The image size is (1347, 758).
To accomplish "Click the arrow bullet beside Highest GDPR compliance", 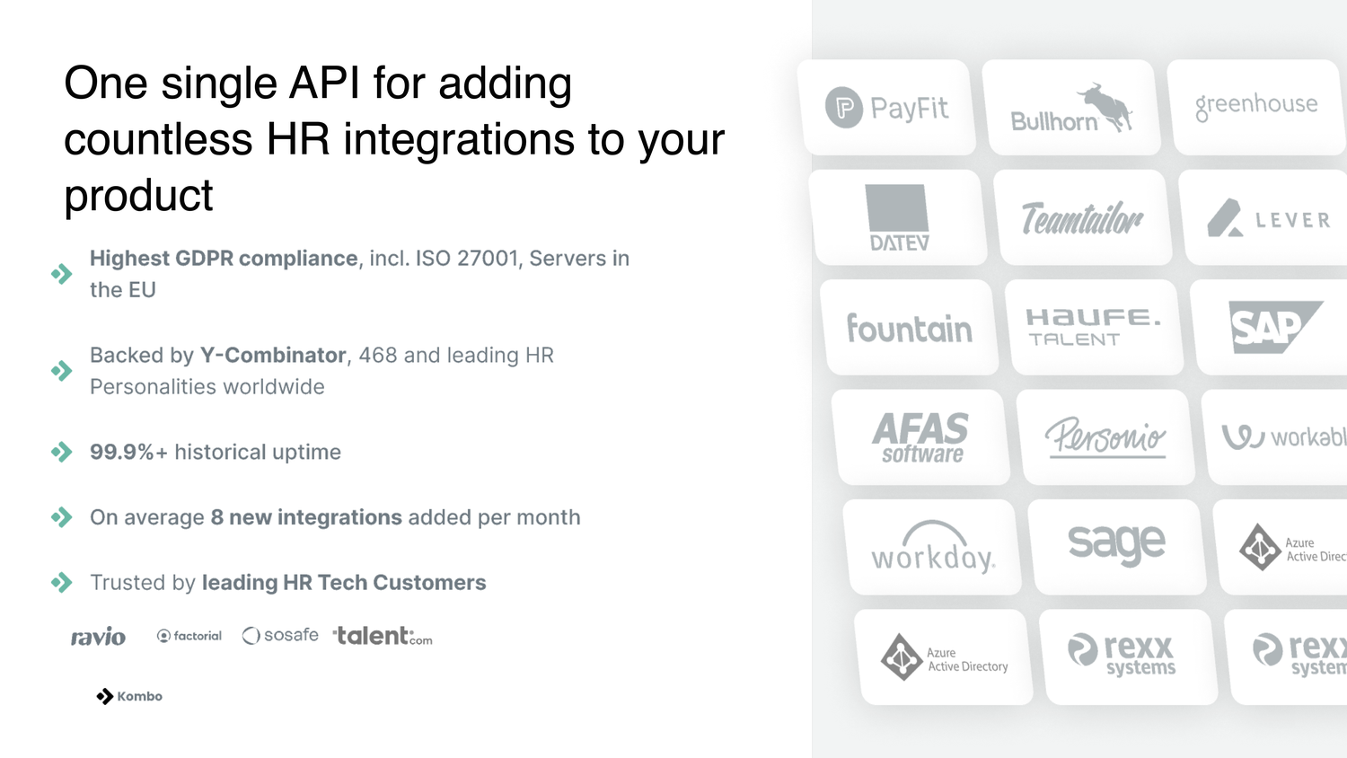I will [x=62, y=274].
